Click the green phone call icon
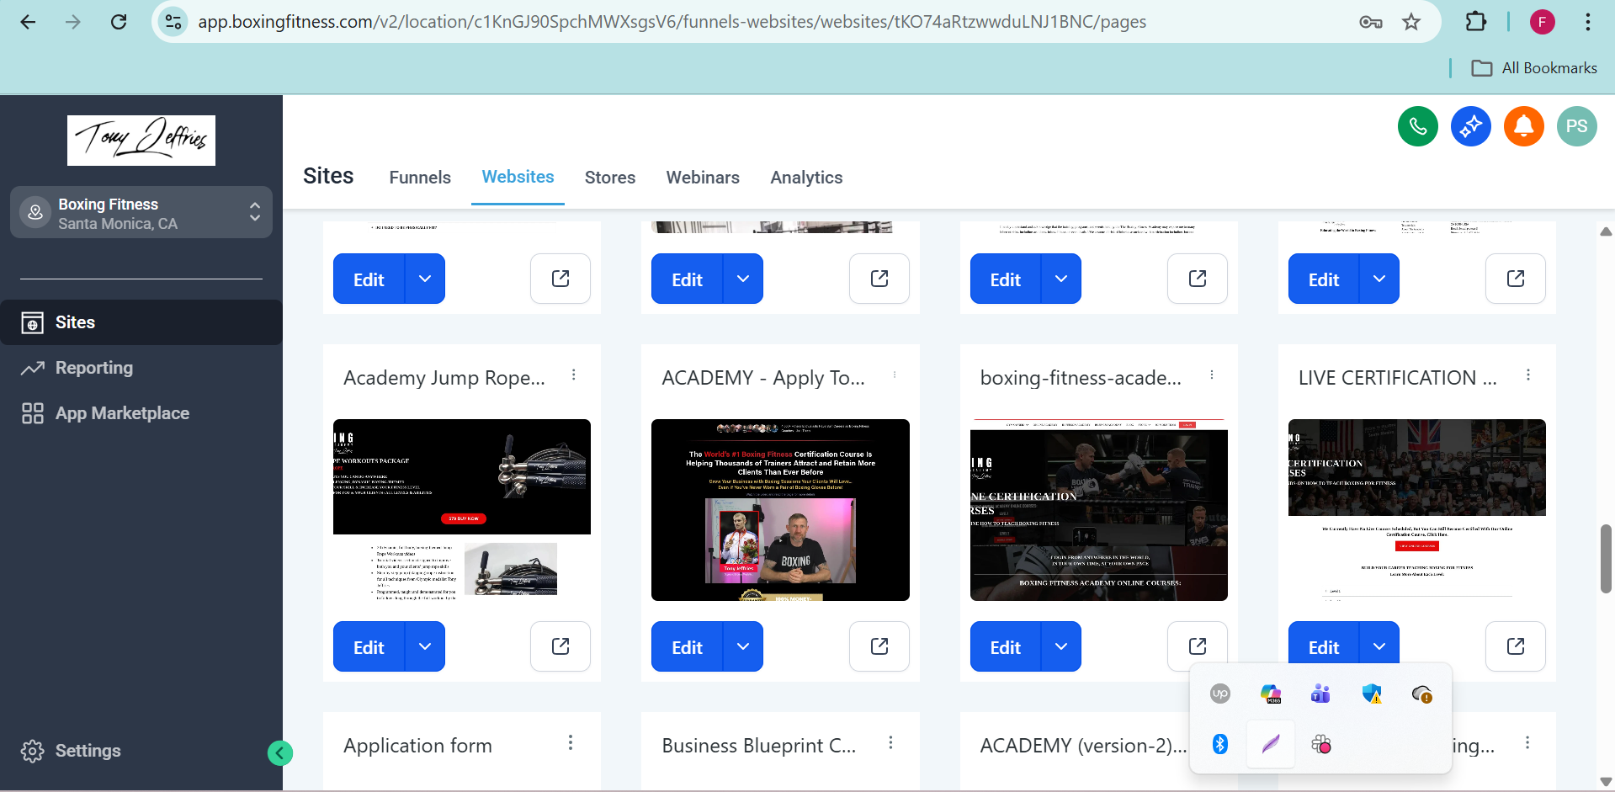 [x=1417, y=126]
